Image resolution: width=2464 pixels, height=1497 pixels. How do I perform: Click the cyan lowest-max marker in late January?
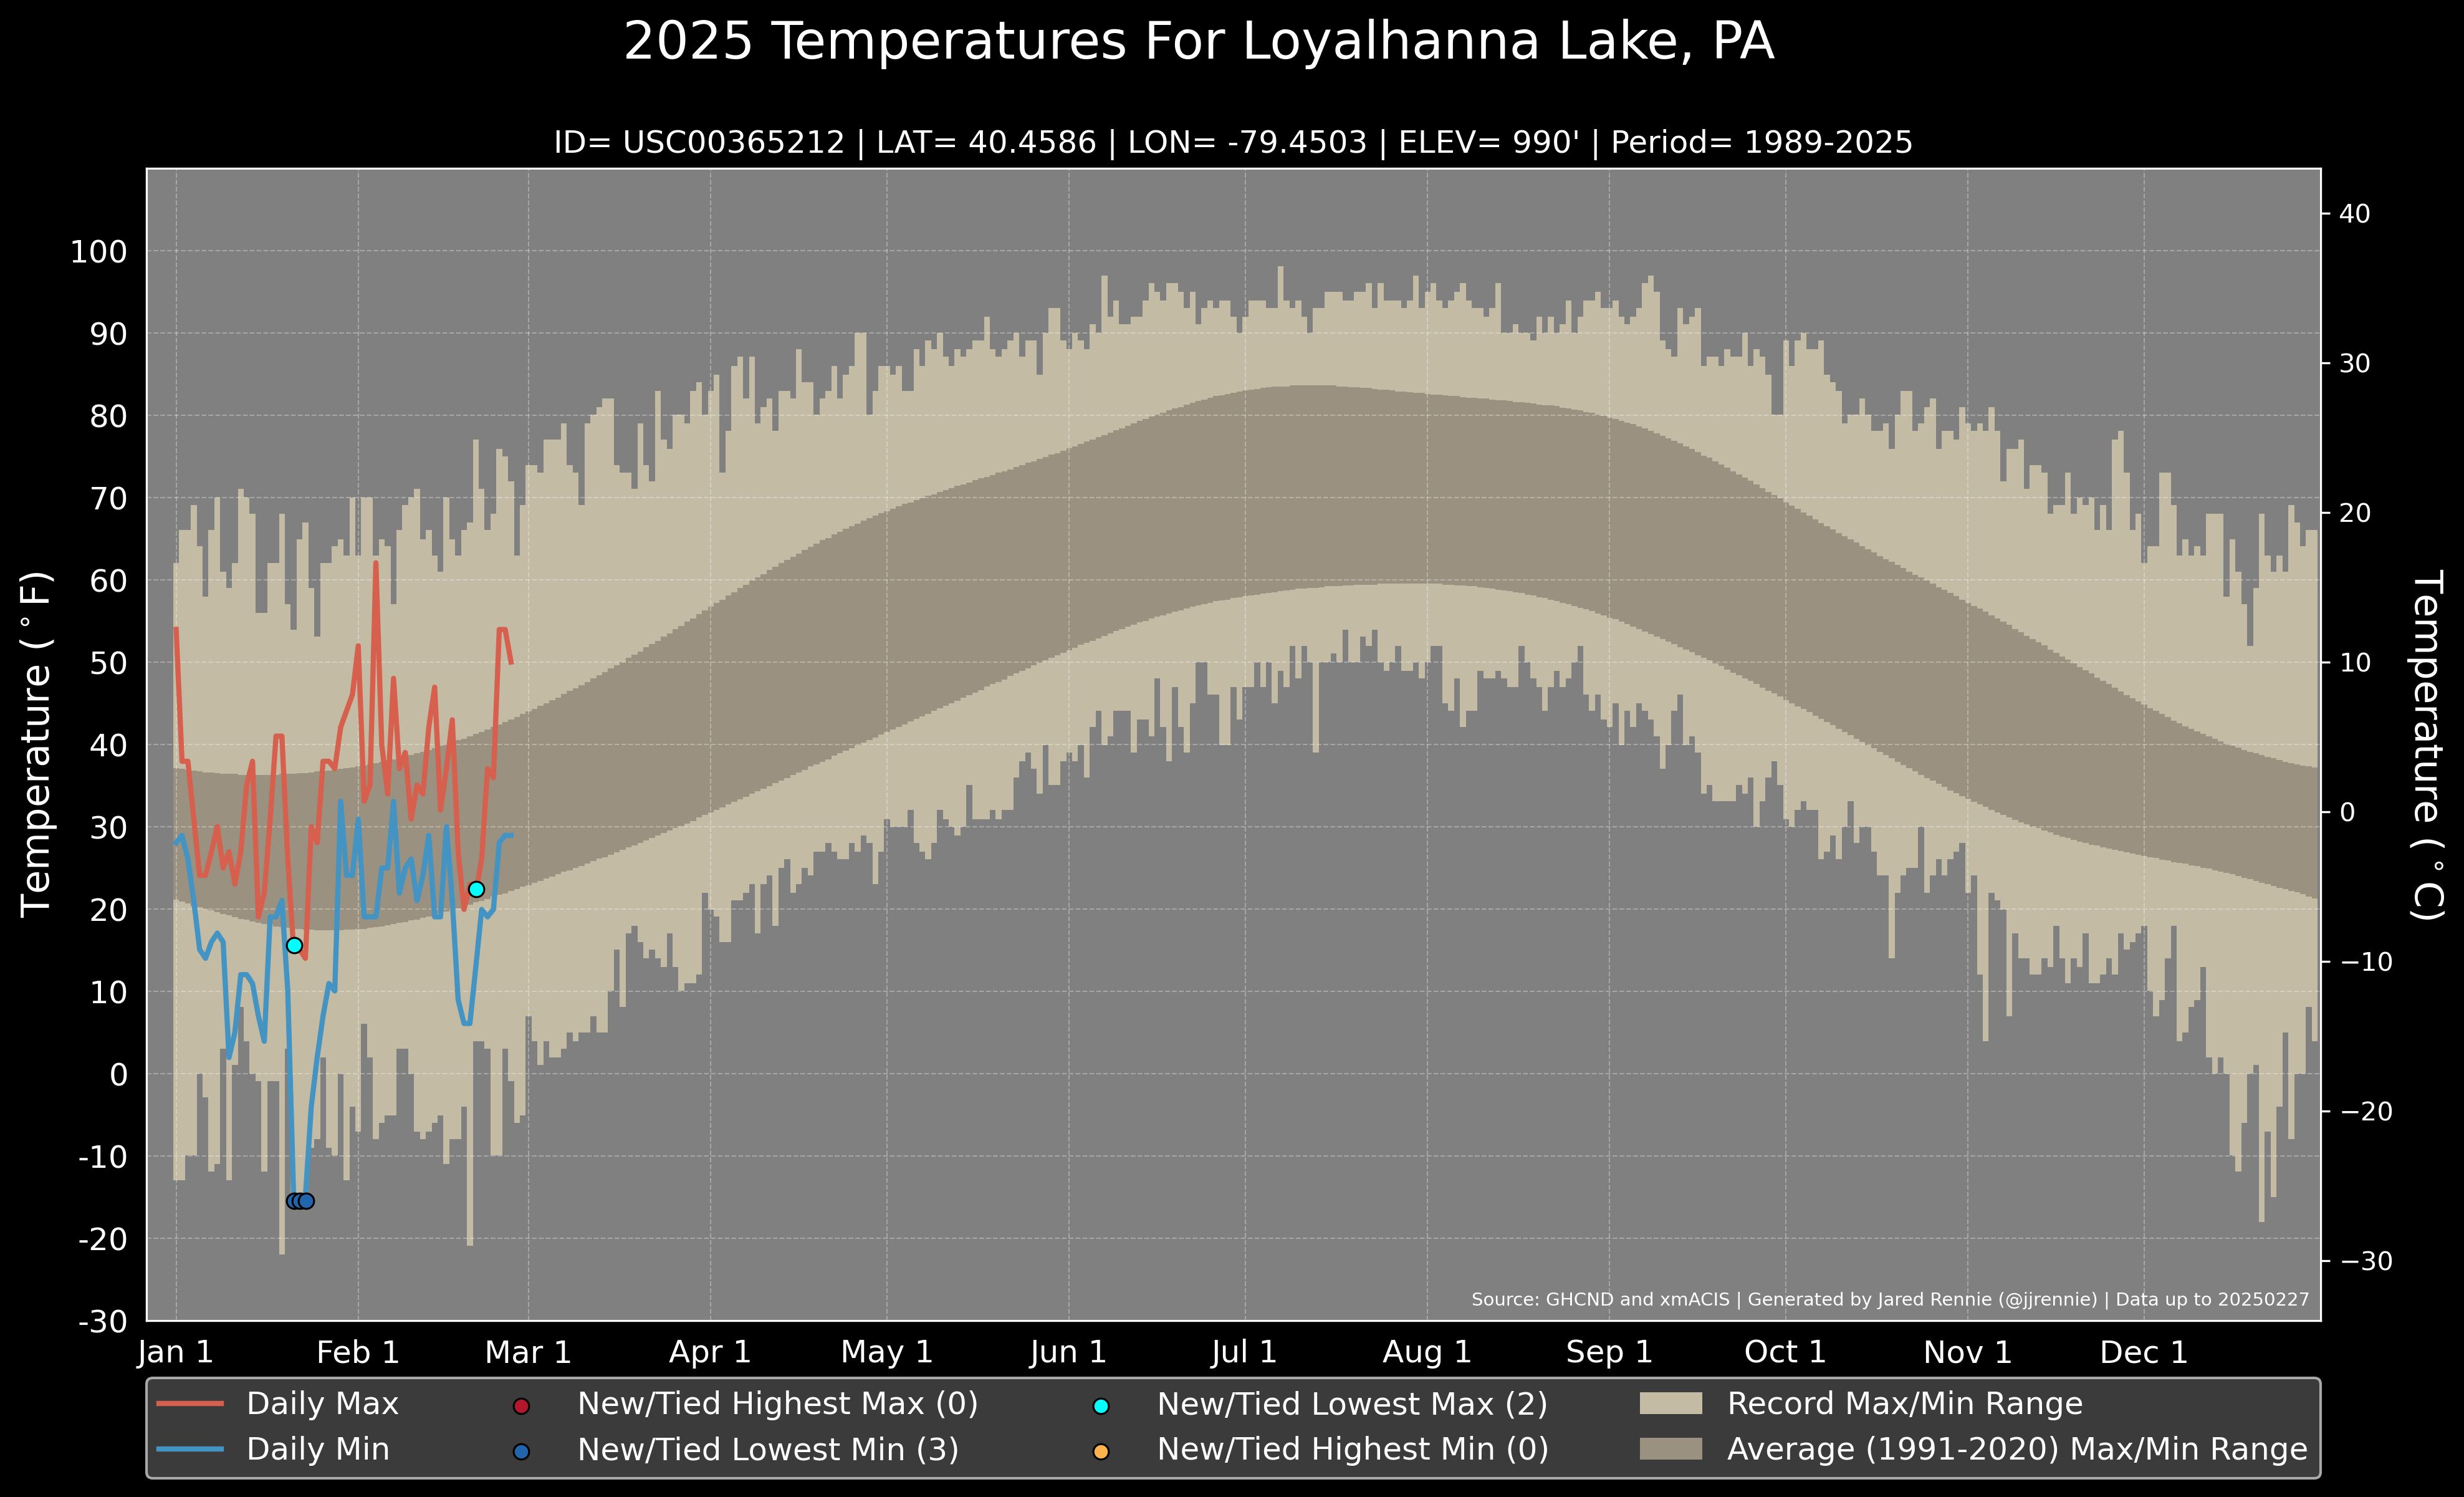point(294,946)
